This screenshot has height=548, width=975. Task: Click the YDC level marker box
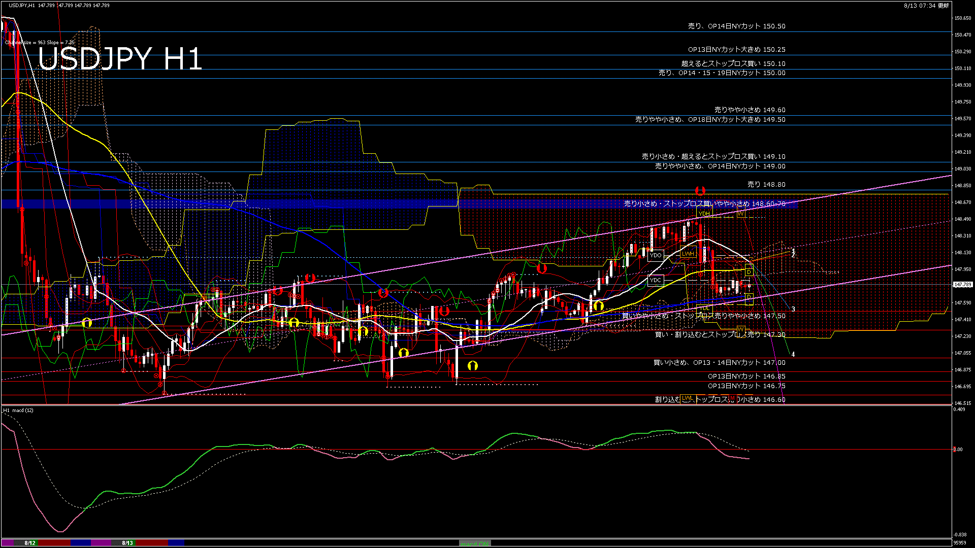point(656,280)
